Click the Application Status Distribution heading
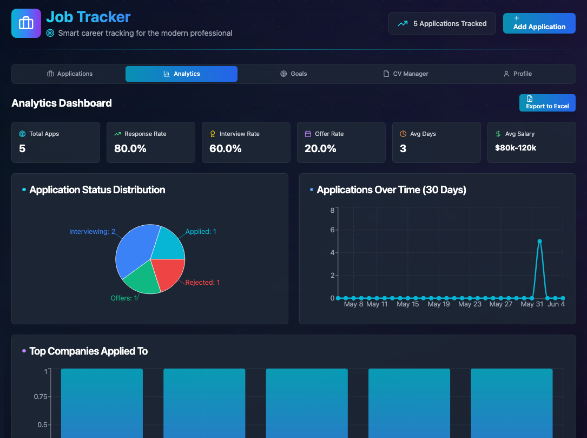This screenshot has width=587, height=438. coord(97,190)
